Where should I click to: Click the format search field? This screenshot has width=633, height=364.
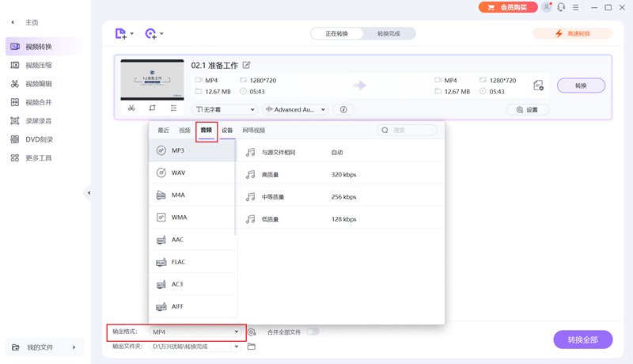(x=407, y=130)
